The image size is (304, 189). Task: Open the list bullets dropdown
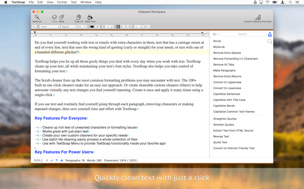click(x=147, y=27)
